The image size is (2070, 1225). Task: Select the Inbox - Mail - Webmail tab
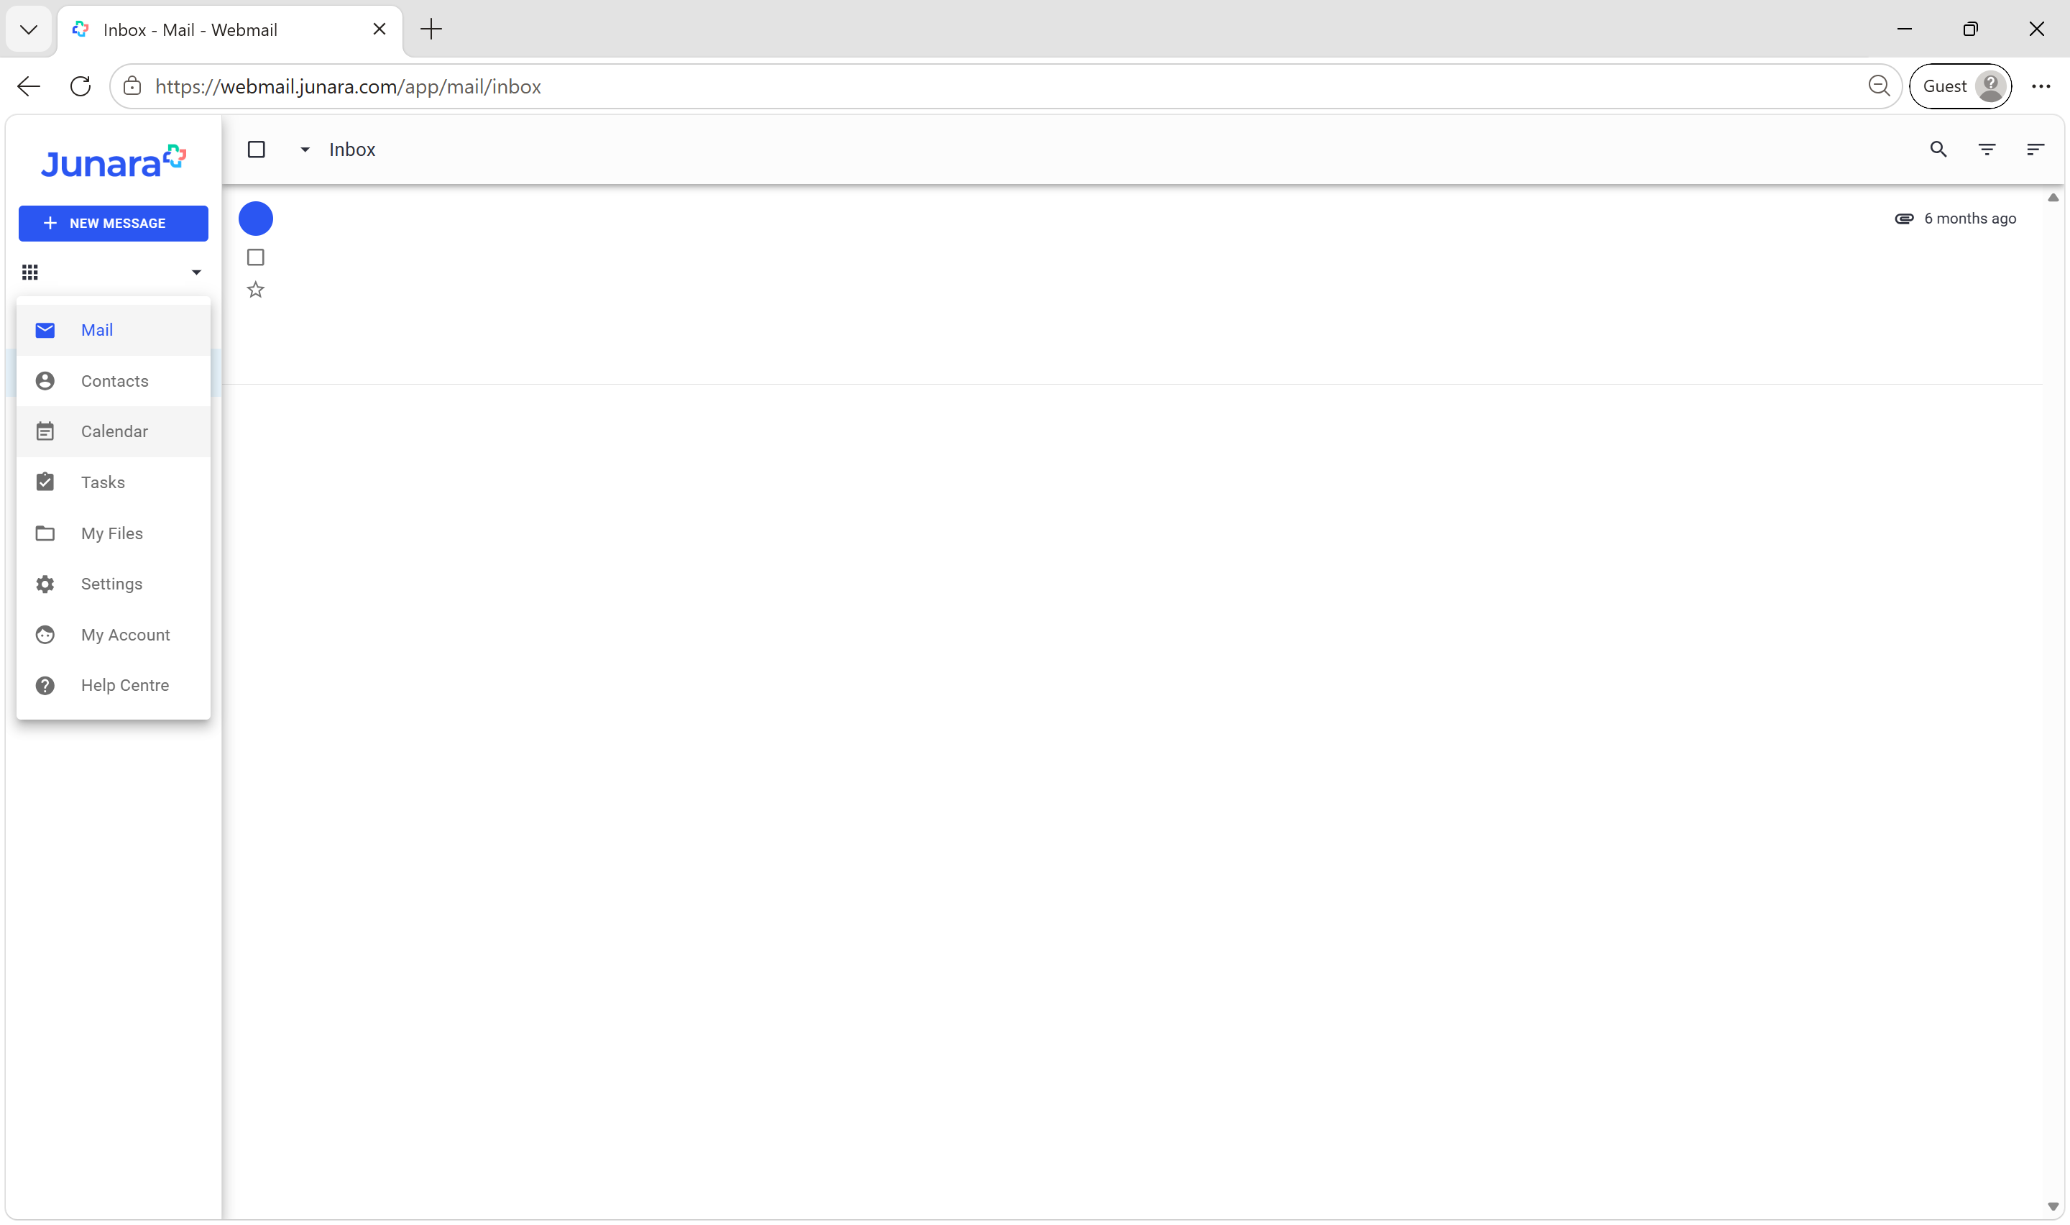pyautogui.click(x=229, y=30)
